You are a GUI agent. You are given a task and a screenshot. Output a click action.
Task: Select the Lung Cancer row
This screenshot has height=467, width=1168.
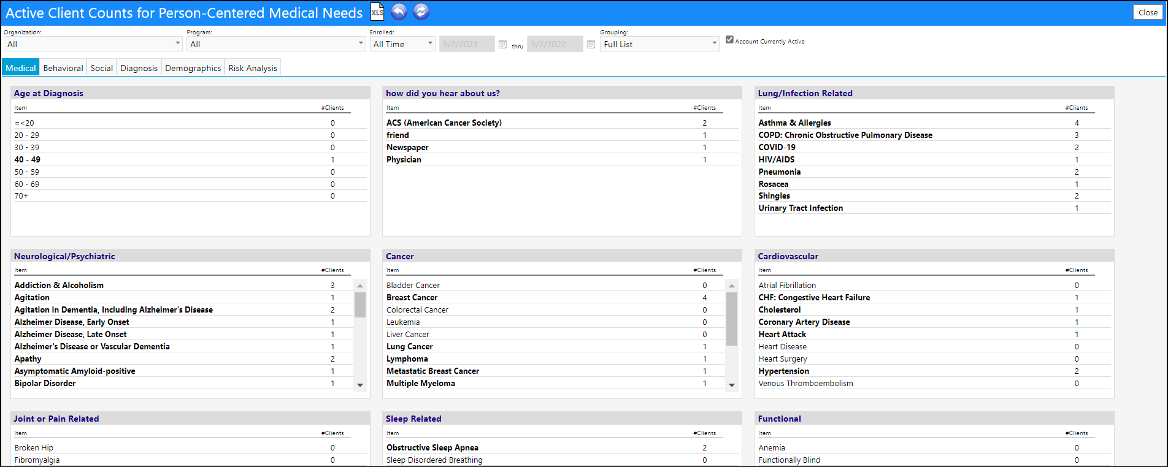tap(555, 346)
